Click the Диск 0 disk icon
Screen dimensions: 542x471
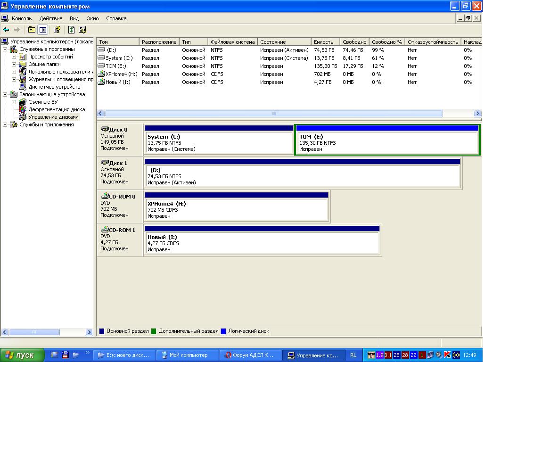pos(105,129)
